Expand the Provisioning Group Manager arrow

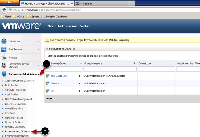tap(39, 66)
